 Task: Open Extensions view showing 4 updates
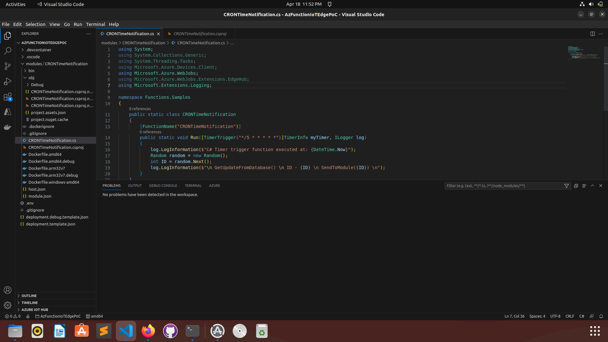(x=8, y=97)
